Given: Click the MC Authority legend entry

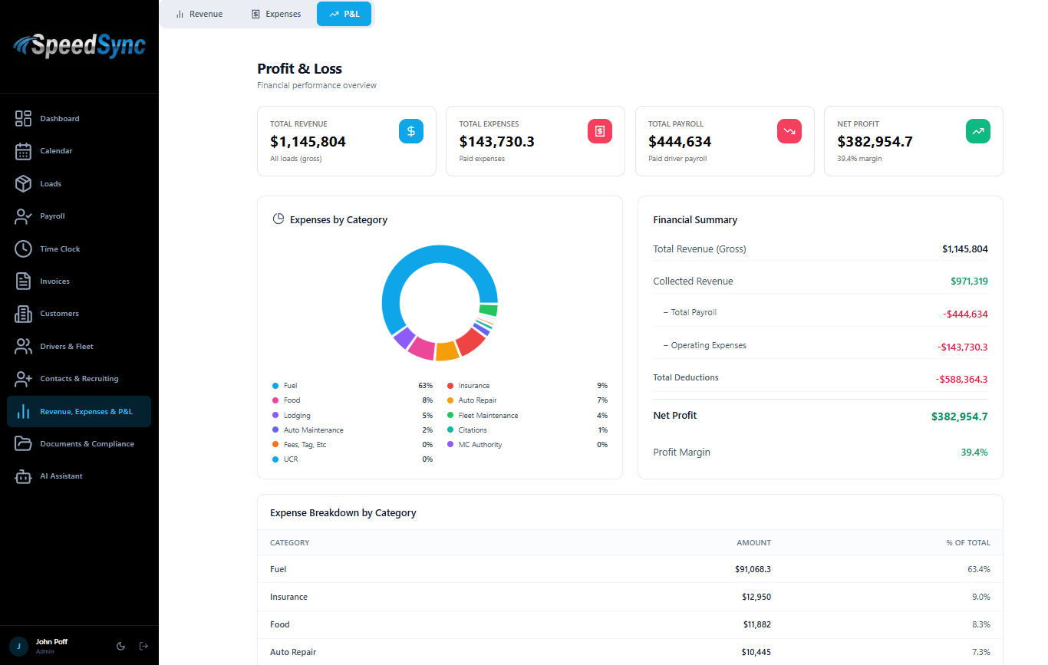Looking at the screenshot, I should [527, 445].
